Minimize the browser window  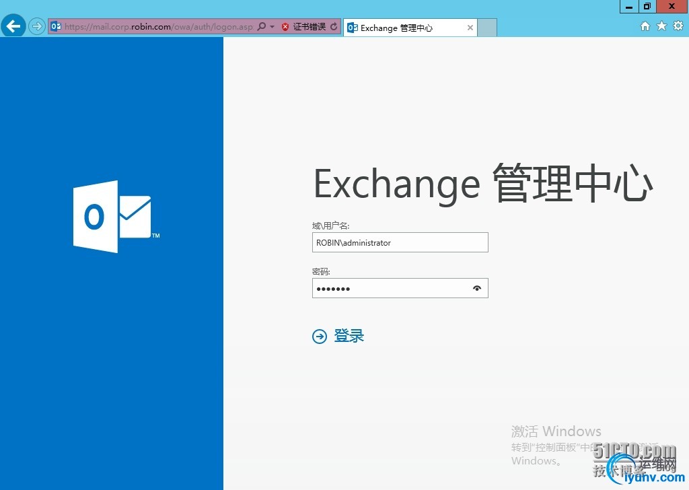[629, 7]
